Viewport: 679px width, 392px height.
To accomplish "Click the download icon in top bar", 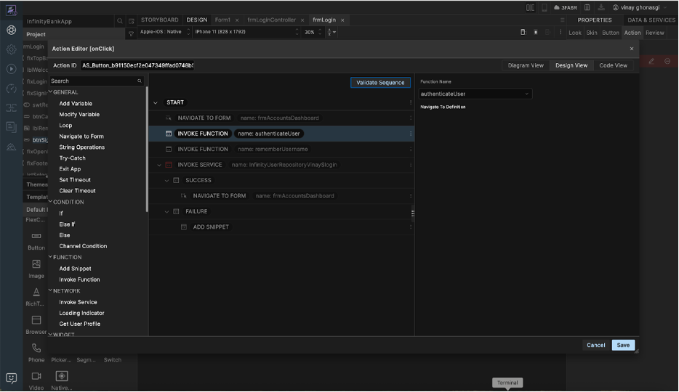I will pos(601,7).
